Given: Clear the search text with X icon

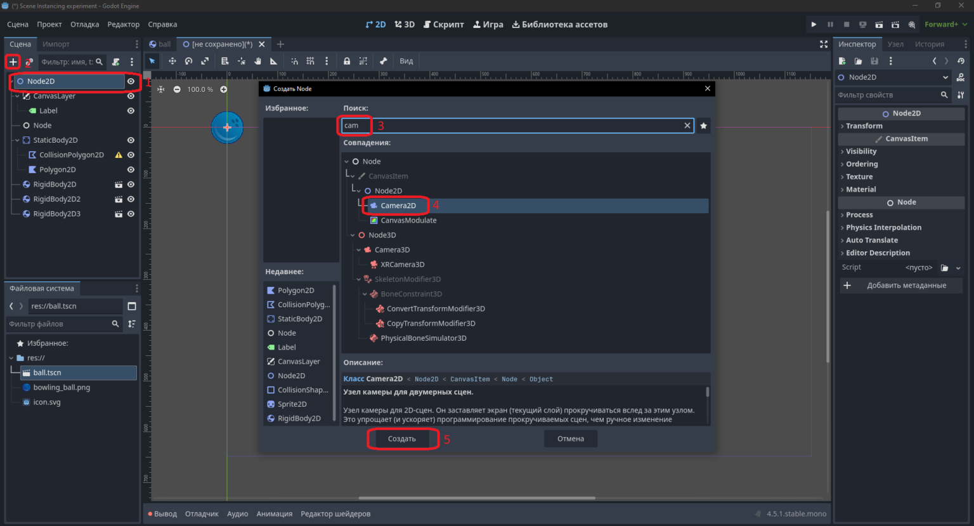Looking at the screenshot, I should click(x=687, y=126).
